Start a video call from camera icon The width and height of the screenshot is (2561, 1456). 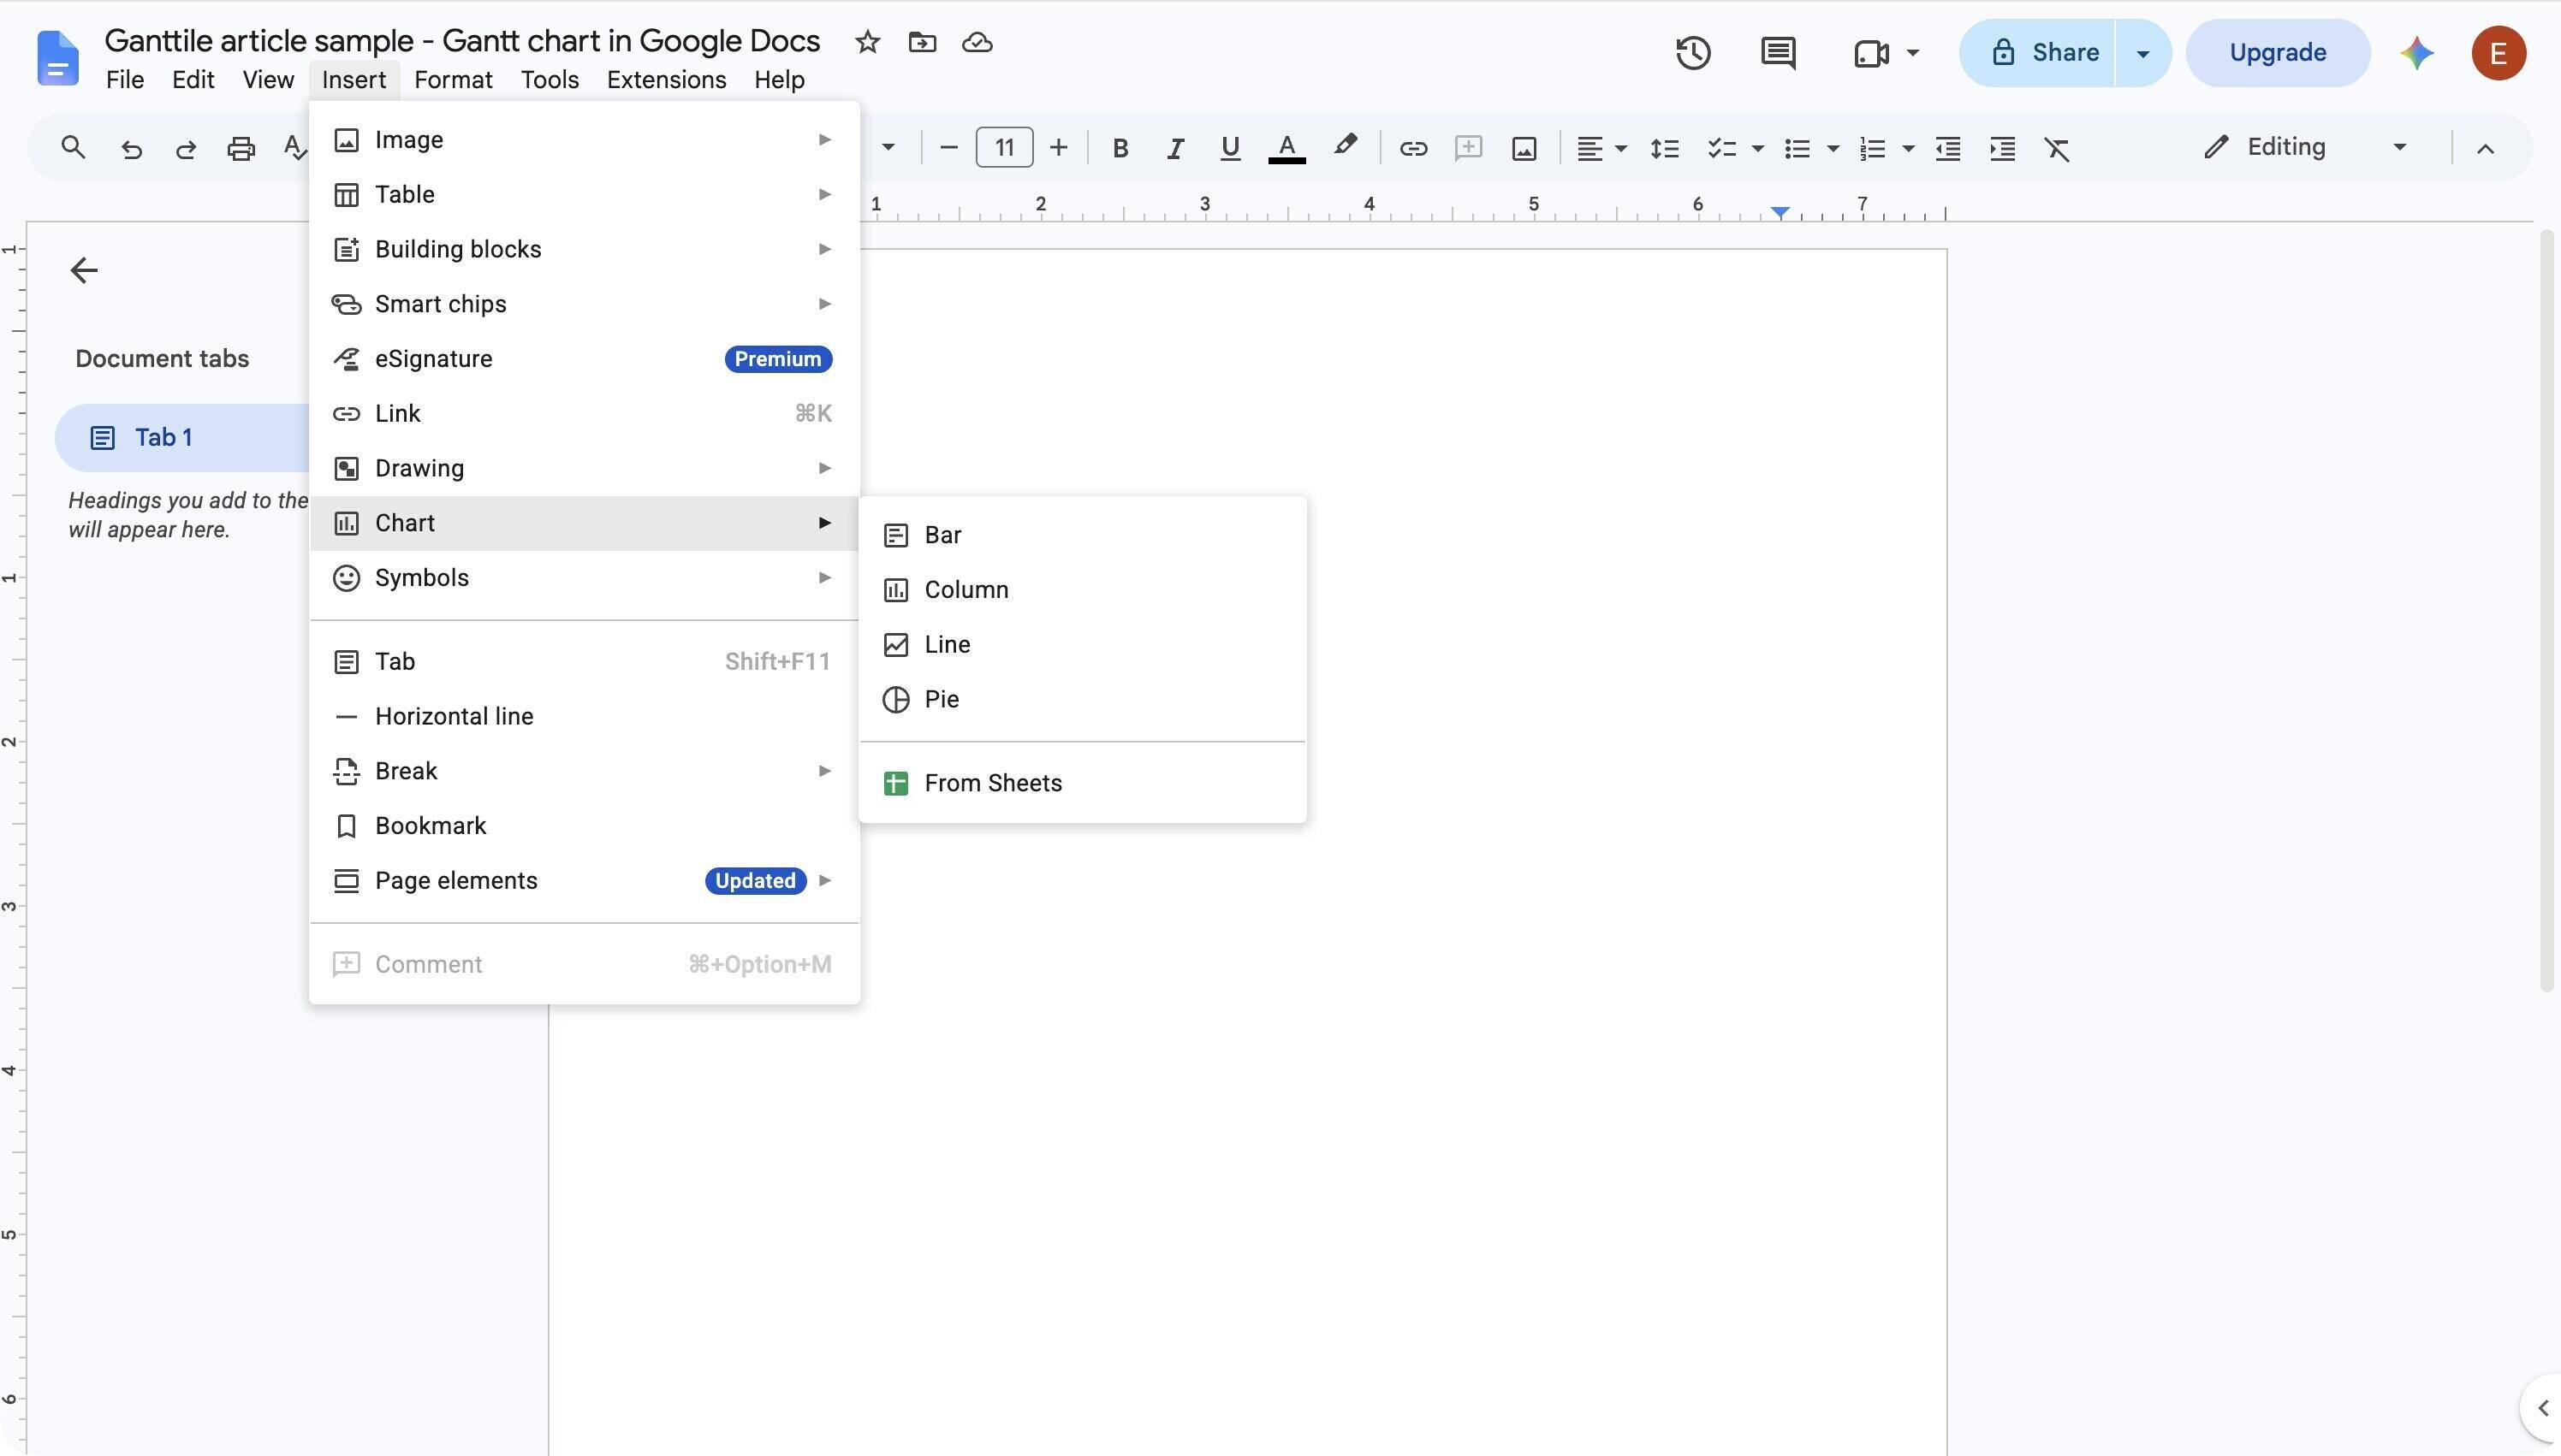pos(1871,53)
